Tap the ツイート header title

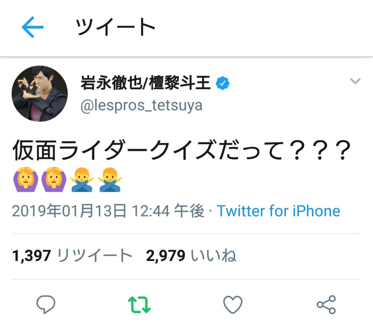click(x=115, y=27)
